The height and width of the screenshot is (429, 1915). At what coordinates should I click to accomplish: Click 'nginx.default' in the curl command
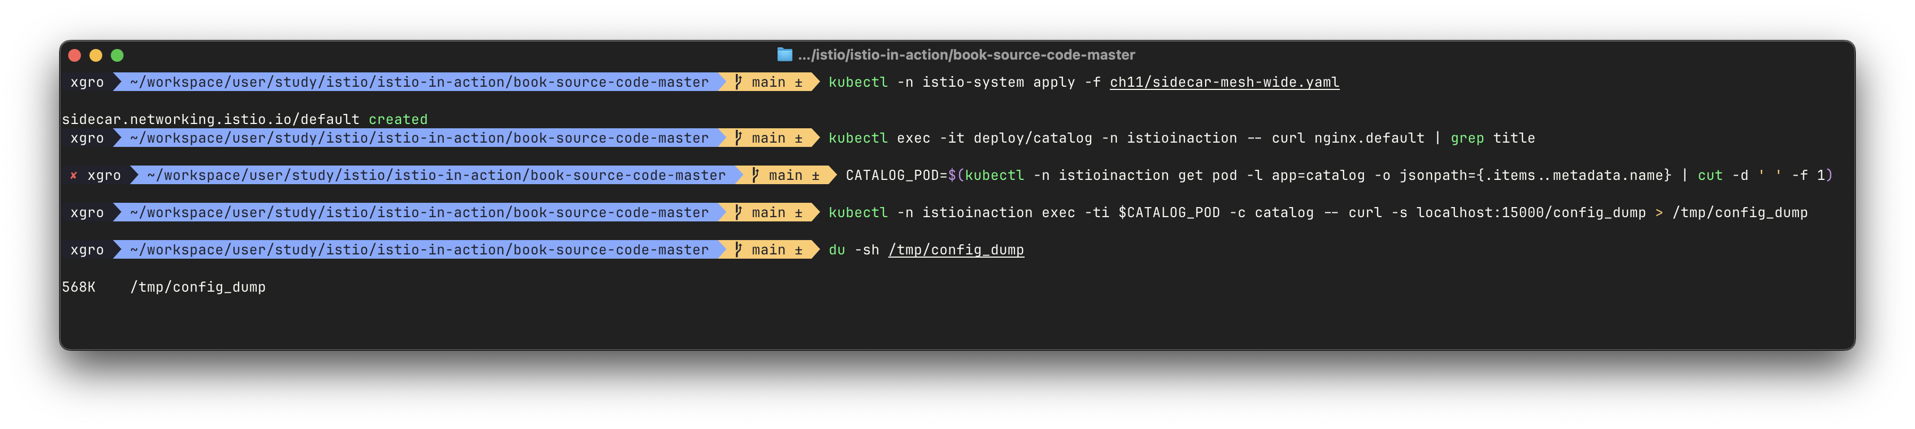[x=1369, y=138]
